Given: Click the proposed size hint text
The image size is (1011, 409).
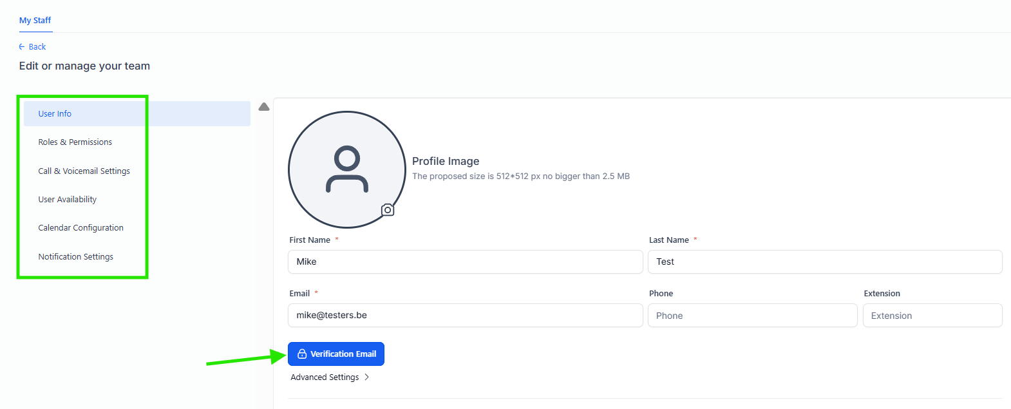Looking at the screenshot, I should (521, 176).
